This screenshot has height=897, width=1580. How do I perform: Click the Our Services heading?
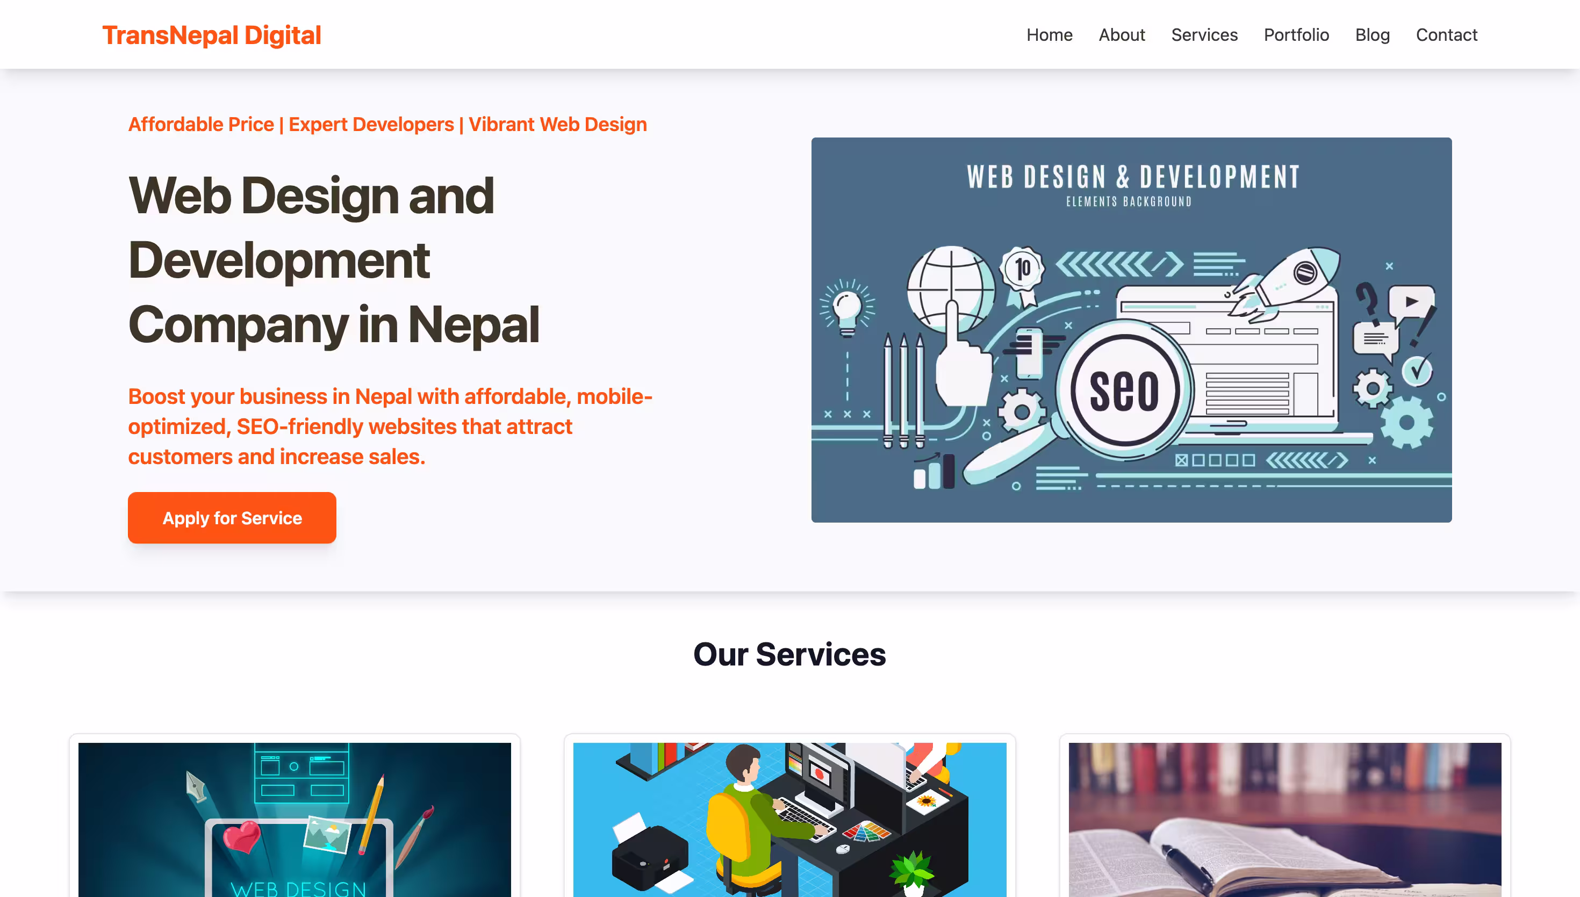(x=789, y=654)
